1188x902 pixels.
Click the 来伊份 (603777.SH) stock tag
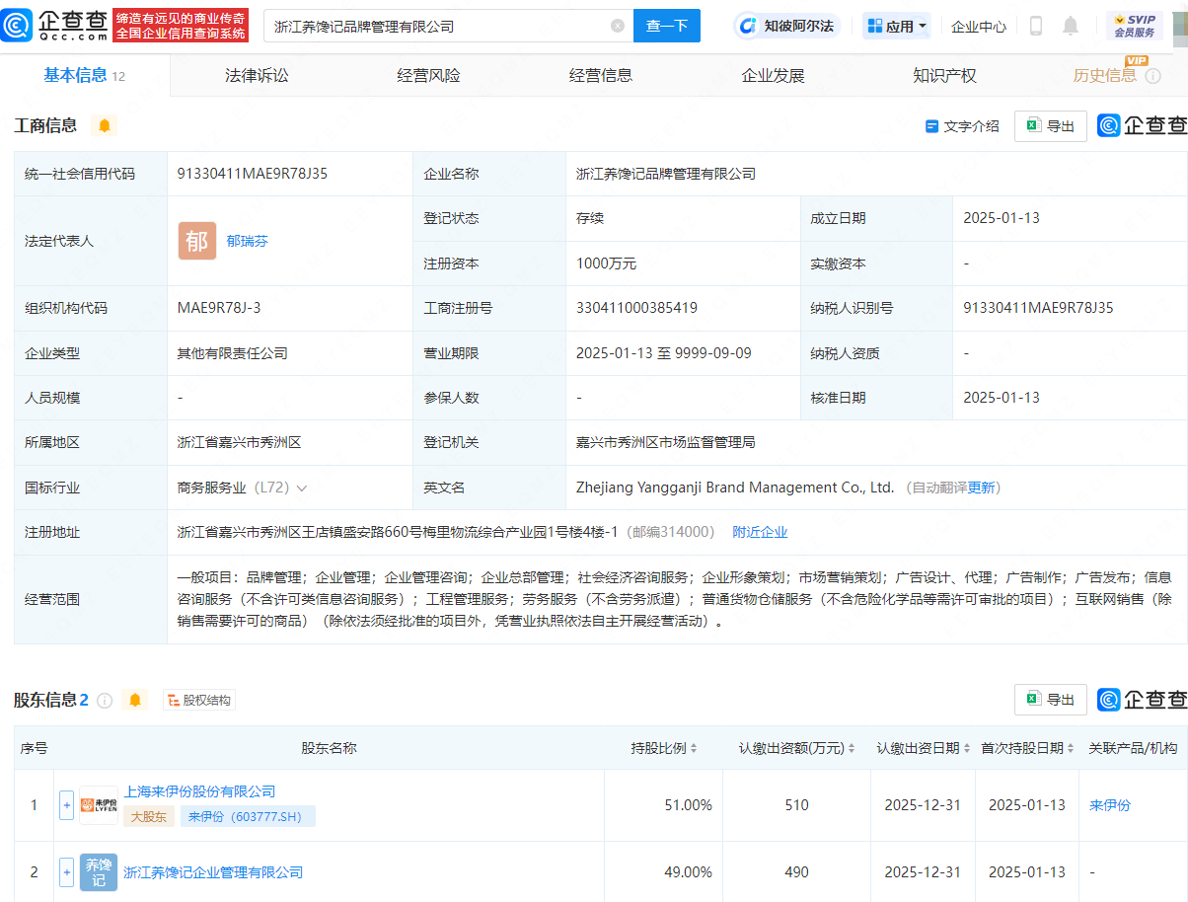click(248, 816)
